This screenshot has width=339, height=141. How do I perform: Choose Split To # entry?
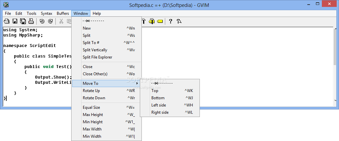click(x=107, y=43)
